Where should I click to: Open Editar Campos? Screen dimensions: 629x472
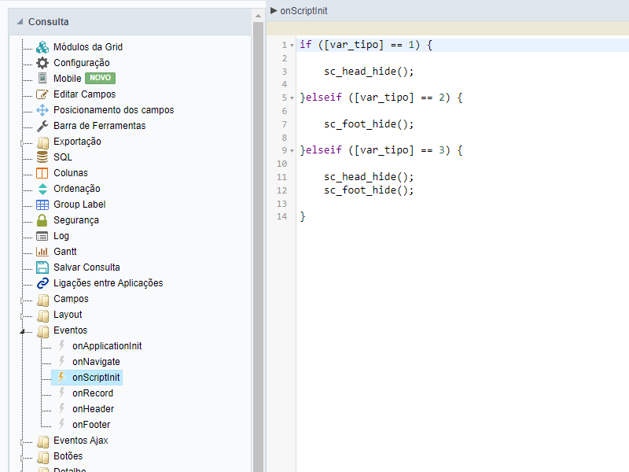pos(85,94)
